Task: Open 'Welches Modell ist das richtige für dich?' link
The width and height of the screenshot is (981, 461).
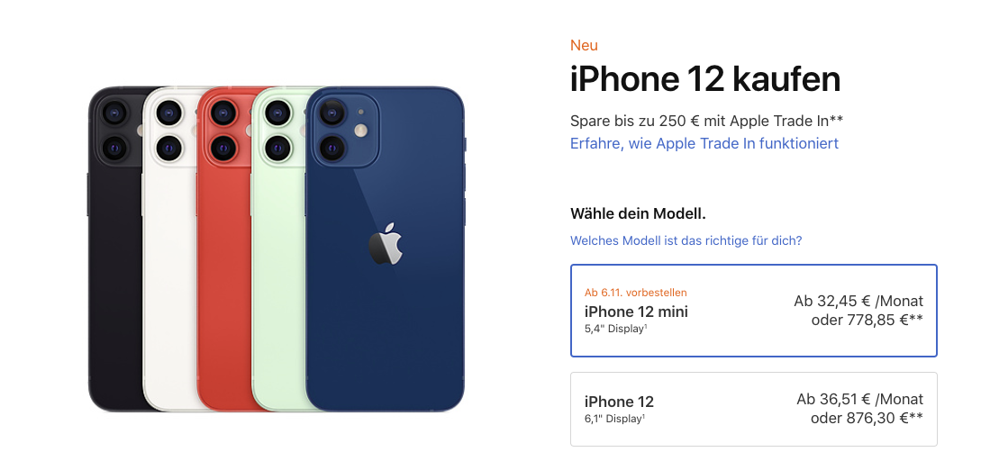Action: [686, 240]
